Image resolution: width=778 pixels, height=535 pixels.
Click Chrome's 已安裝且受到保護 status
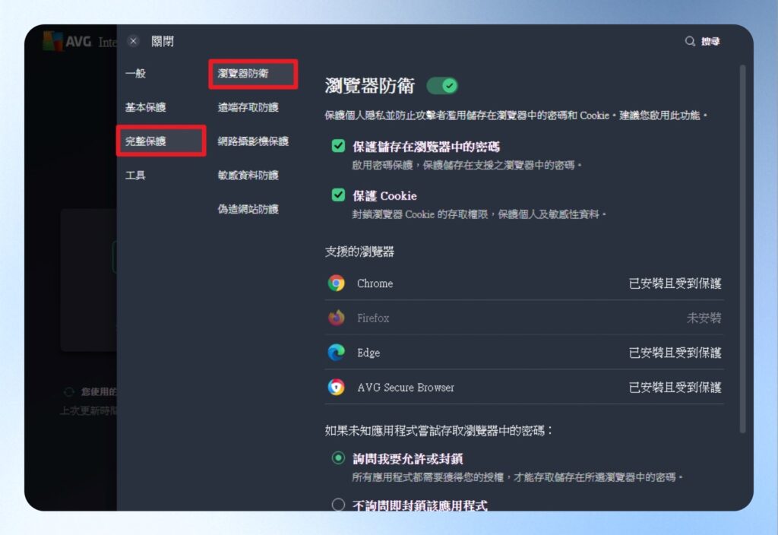coord(675,283)
